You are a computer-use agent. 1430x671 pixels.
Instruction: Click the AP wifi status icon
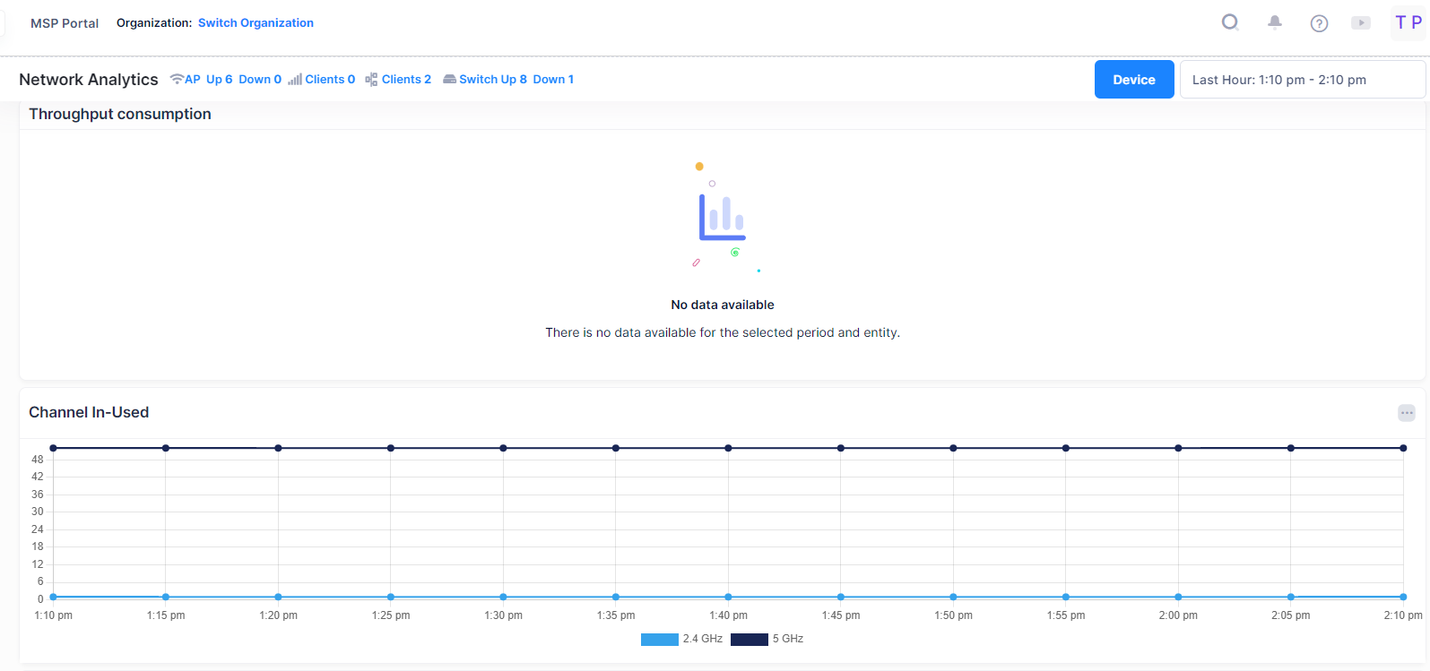coord(177,79)
